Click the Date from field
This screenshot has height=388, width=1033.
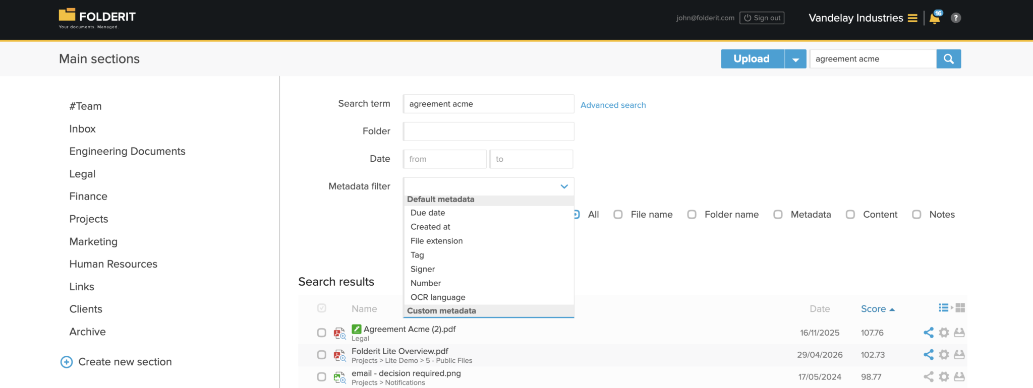pyautogui.click(x=445, y=159)
